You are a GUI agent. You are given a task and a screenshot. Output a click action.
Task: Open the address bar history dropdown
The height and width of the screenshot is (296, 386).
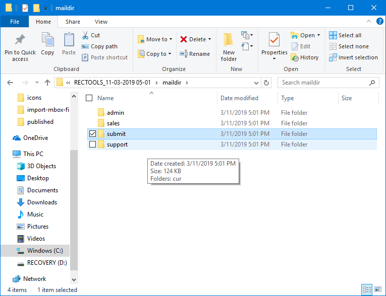click(x=256, y=83)
